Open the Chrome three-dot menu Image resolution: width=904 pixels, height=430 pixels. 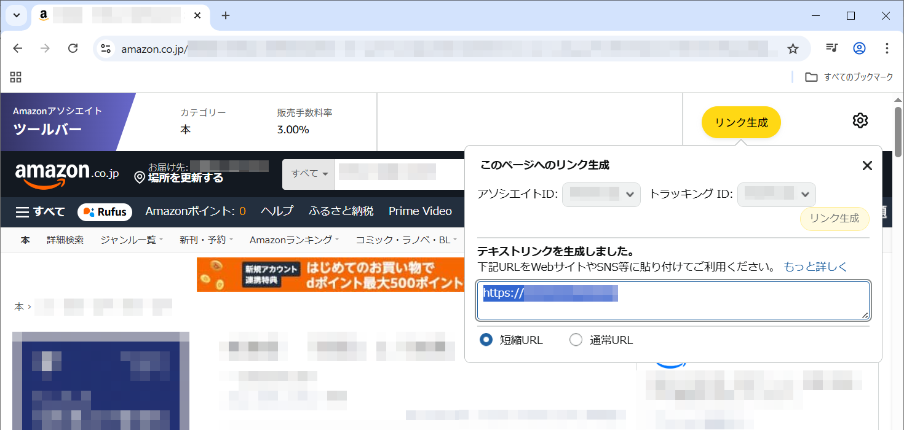point(887,49)
